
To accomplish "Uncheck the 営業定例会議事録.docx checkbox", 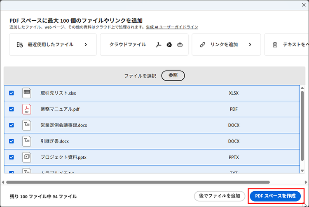I will 12,125.
